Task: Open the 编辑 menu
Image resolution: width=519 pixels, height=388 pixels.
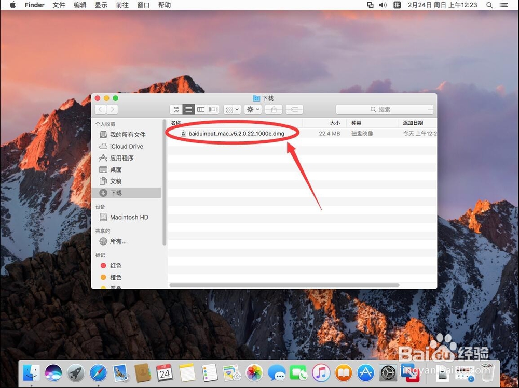Action: point(80,5)
